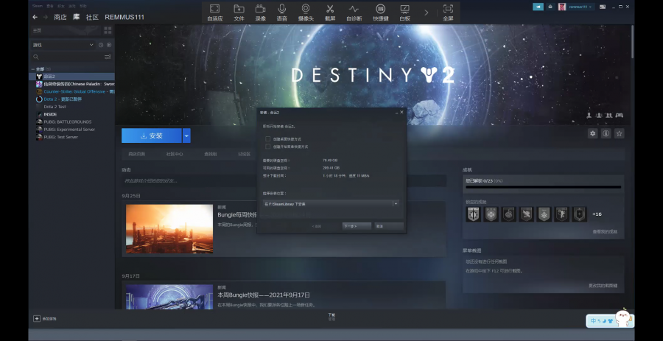Open the 主页 library home
The width and height of the screenshot is (663, 341).
click(x=66, y=30)
